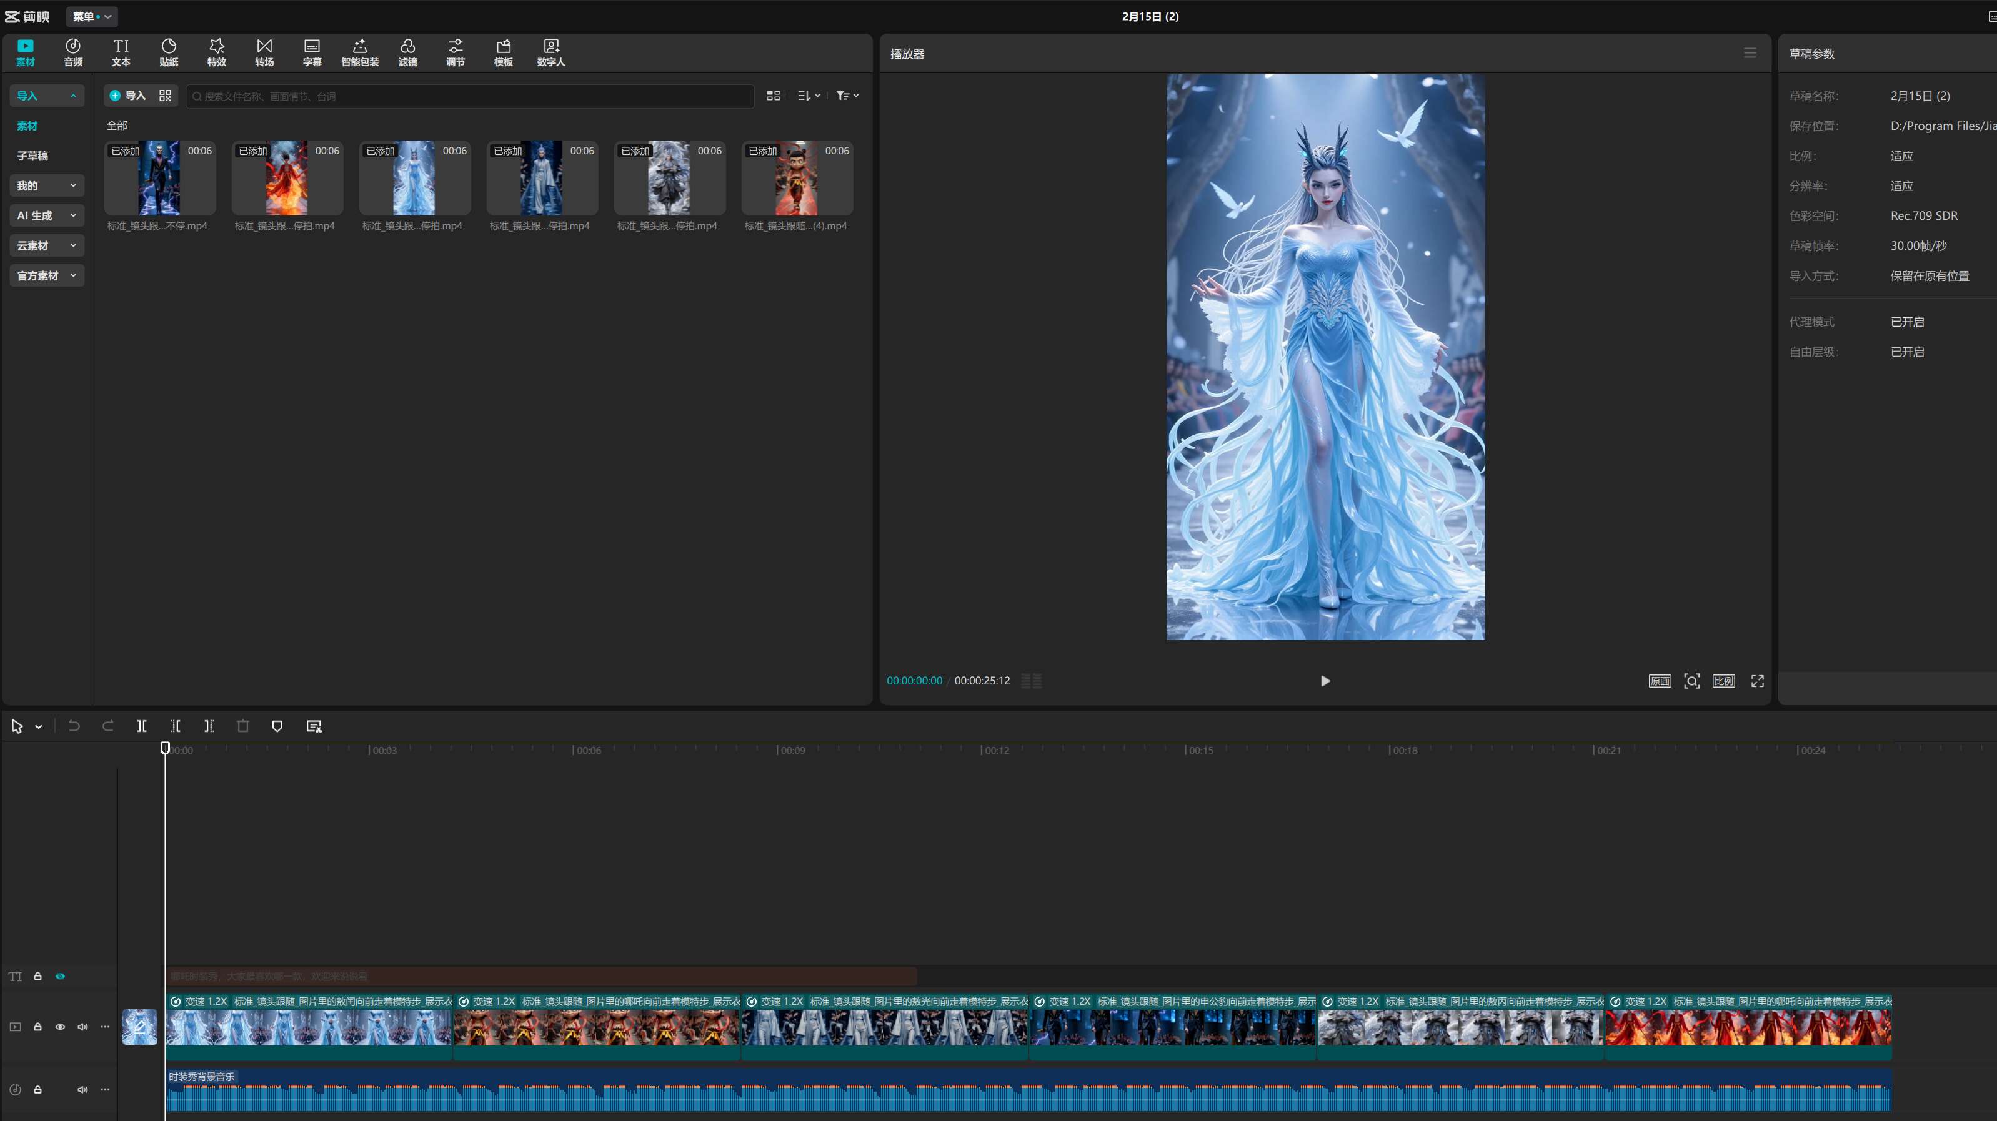Enter fullscreen preview in player
This screenshot has width=1997, height=1121.
[1756, 681]
